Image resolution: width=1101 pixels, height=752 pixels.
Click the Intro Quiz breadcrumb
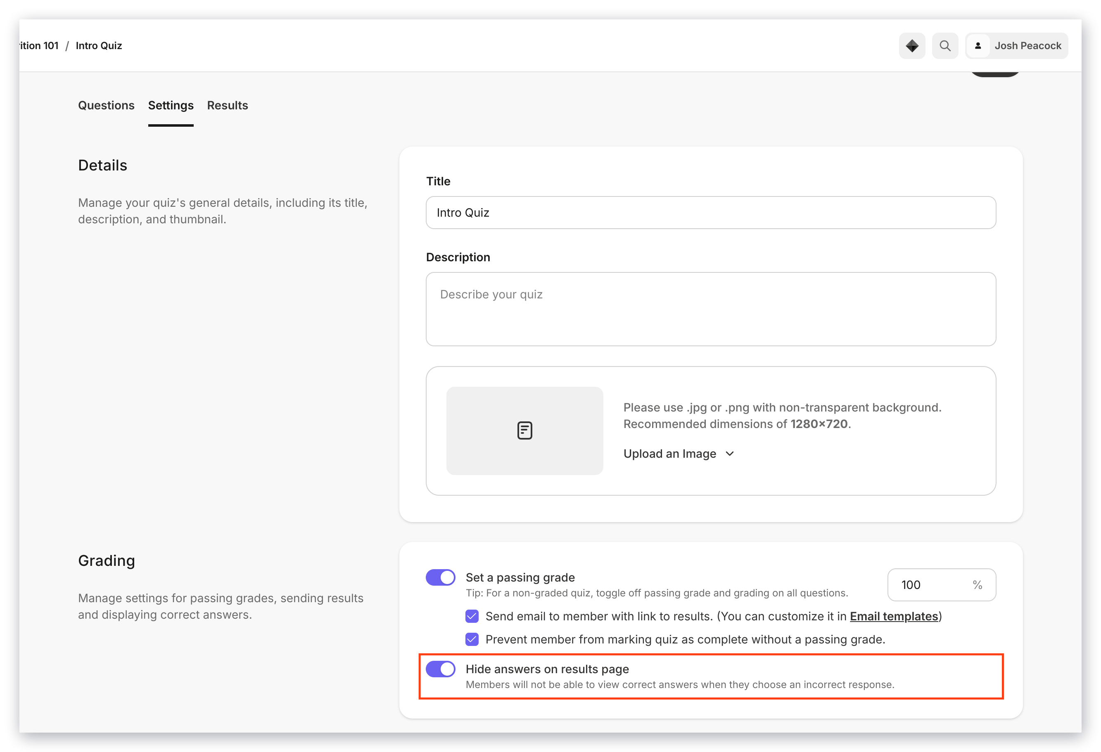coord(99,45)
